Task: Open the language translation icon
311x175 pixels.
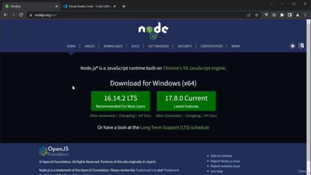Action: click(301, 46)
